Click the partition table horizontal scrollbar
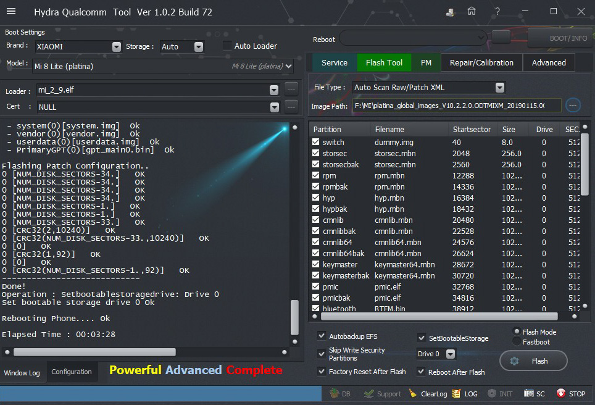This screenshot has height=405, width=595. point(439,316)
